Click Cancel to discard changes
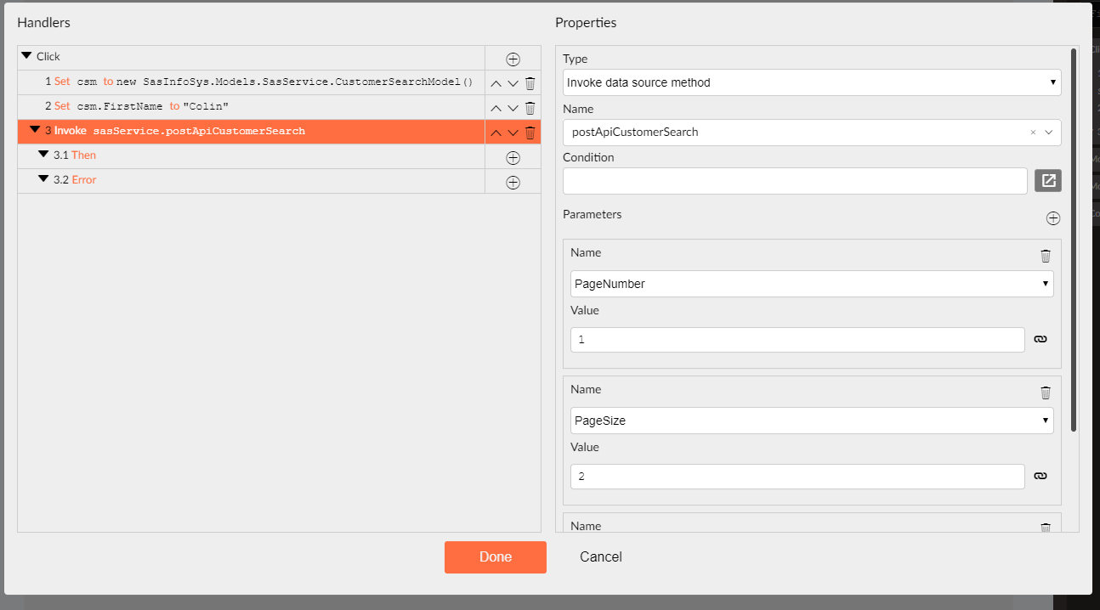1100x610 pixels. [600, 557]
